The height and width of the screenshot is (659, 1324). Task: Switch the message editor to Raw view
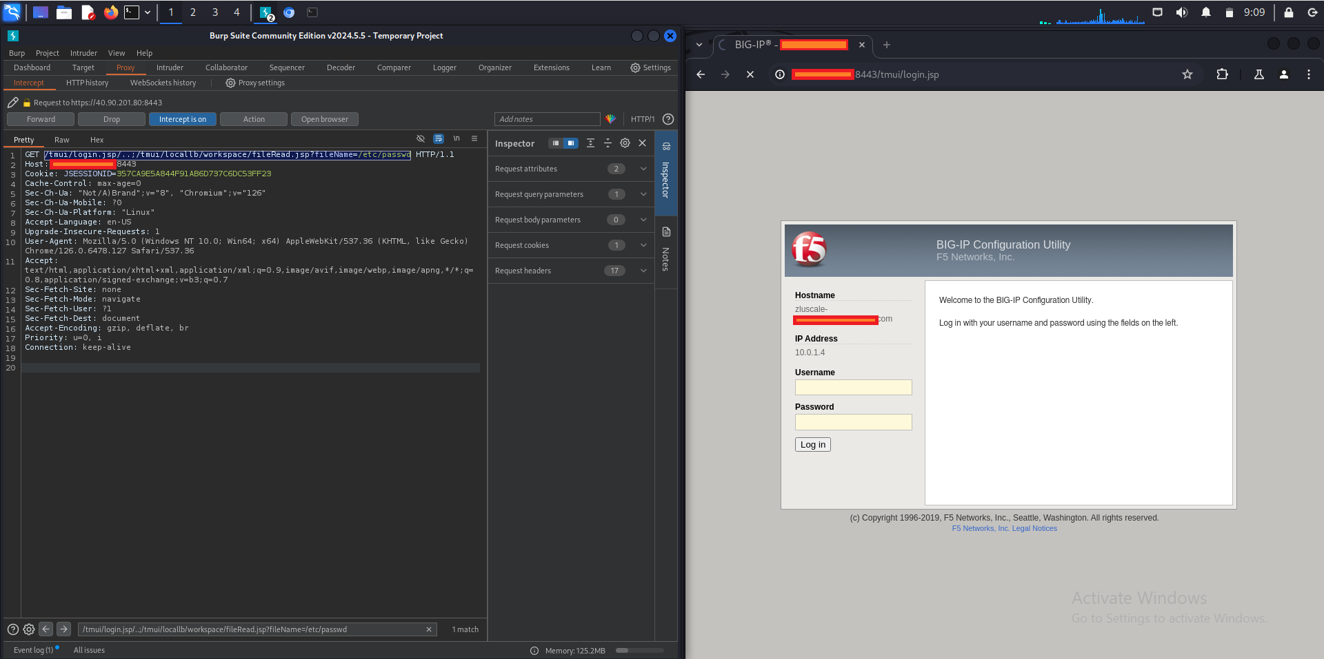click(x=62, y=140)
